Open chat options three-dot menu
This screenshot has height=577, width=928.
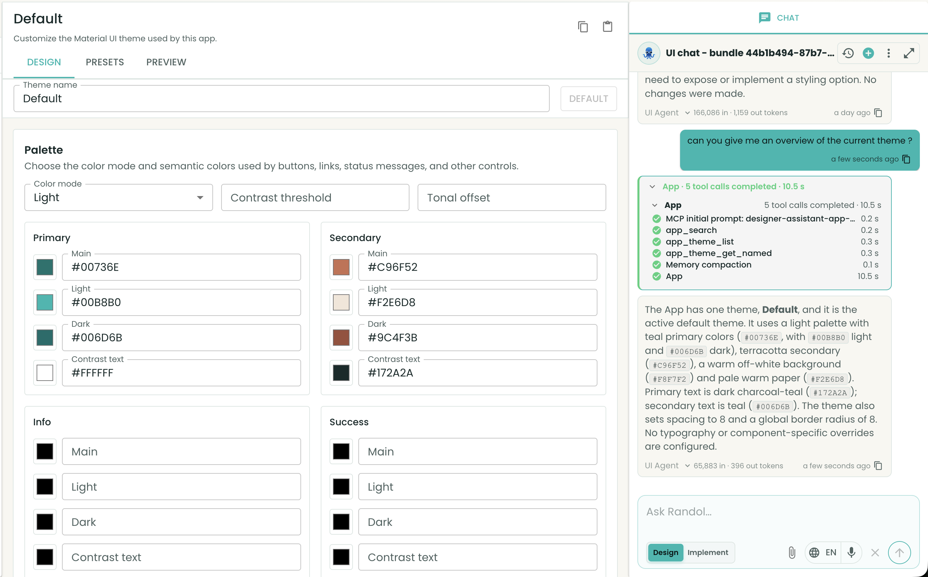(x=888, y=53)
